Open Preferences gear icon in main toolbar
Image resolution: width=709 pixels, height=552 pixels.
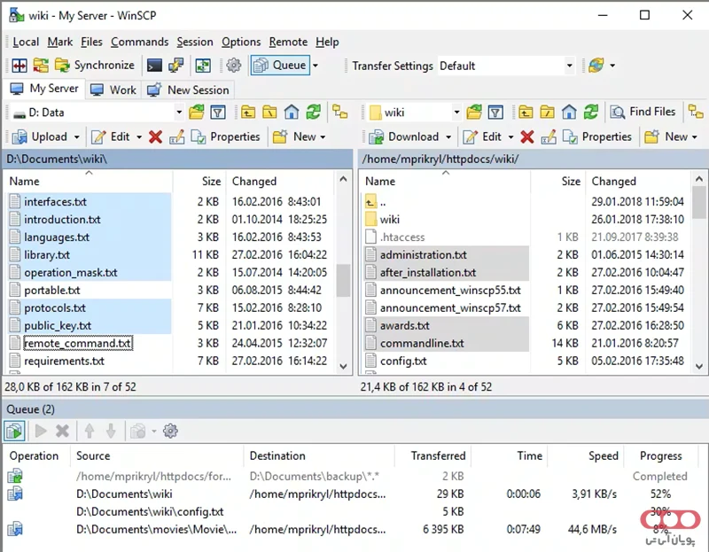coord(233,66)
